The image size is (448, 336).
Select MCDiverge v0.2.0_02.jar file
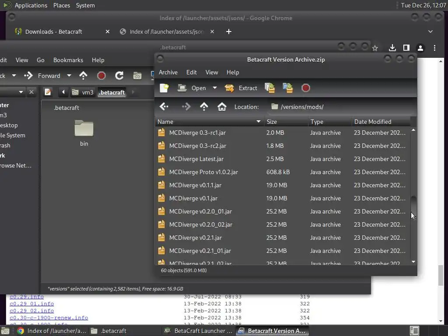coord(283,224)
